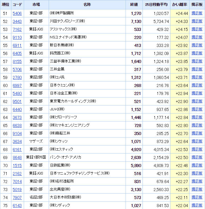Image resolution: width=205 pixels, height=209 pixels.
Task: Select closing price 7,130
Action: [x=136, y=22]
